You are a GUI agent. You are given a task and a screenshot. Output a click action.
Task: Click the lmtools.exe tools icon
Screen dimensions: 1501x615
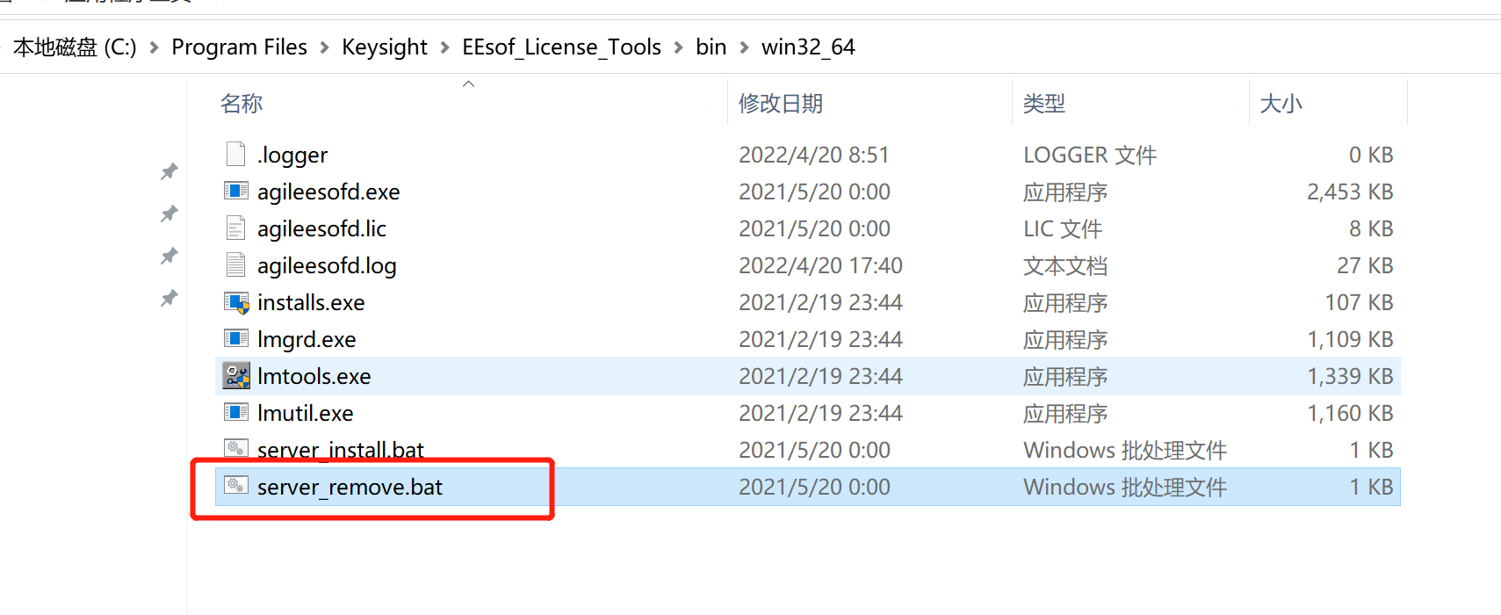235,376
